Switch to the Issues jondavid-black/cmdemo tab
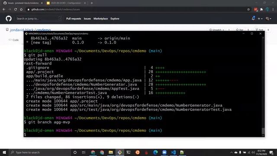The width and height of the screenshot is (277, 156). pyautogui.click(x=23, y=3)
